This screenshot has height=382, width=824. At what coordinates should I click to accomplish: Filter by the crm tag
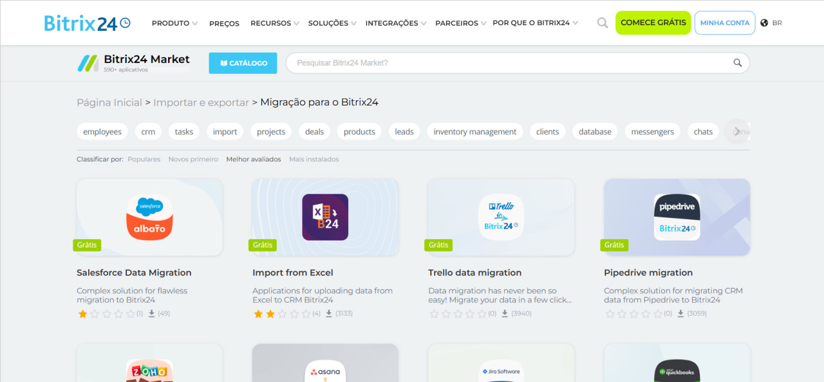[148, 132]
